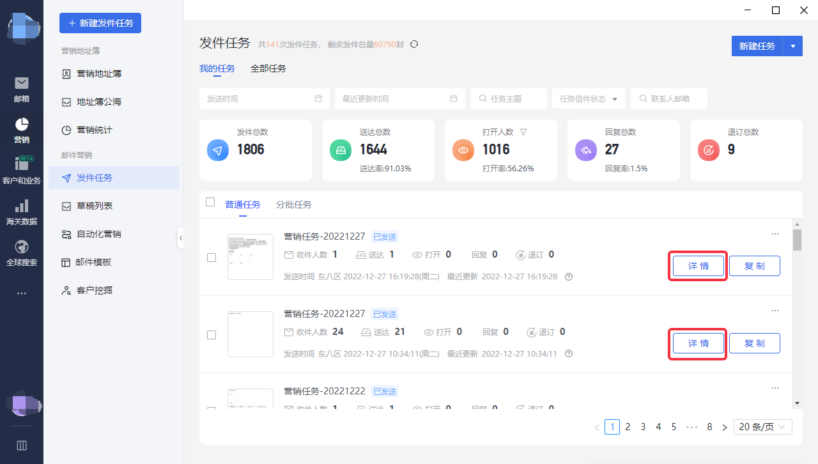The image size is (818, 464).
Task: Click search icon in 任务主题 field
Action: (482, 99)
